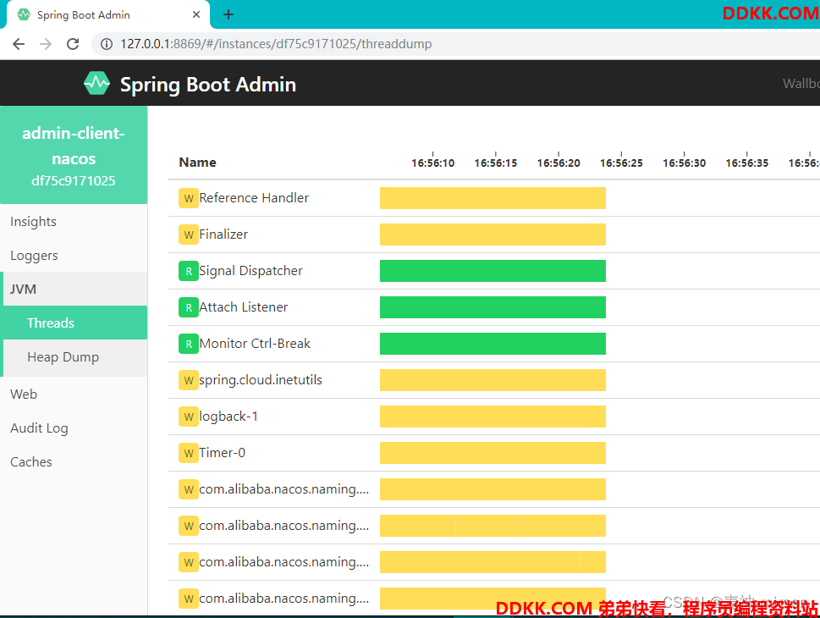The height and width of the screenshot is (618, 820).
Task: Click the R badge beside Attach Listener
Action: click(188, 307)
